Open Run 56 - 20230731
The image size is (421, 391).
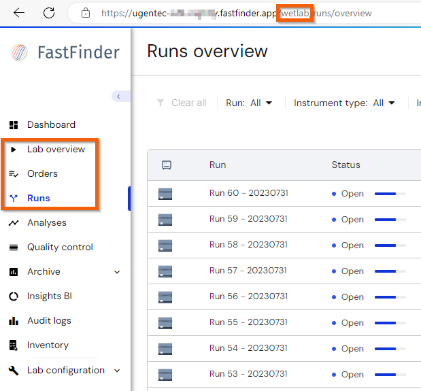(x=248, y=296)
